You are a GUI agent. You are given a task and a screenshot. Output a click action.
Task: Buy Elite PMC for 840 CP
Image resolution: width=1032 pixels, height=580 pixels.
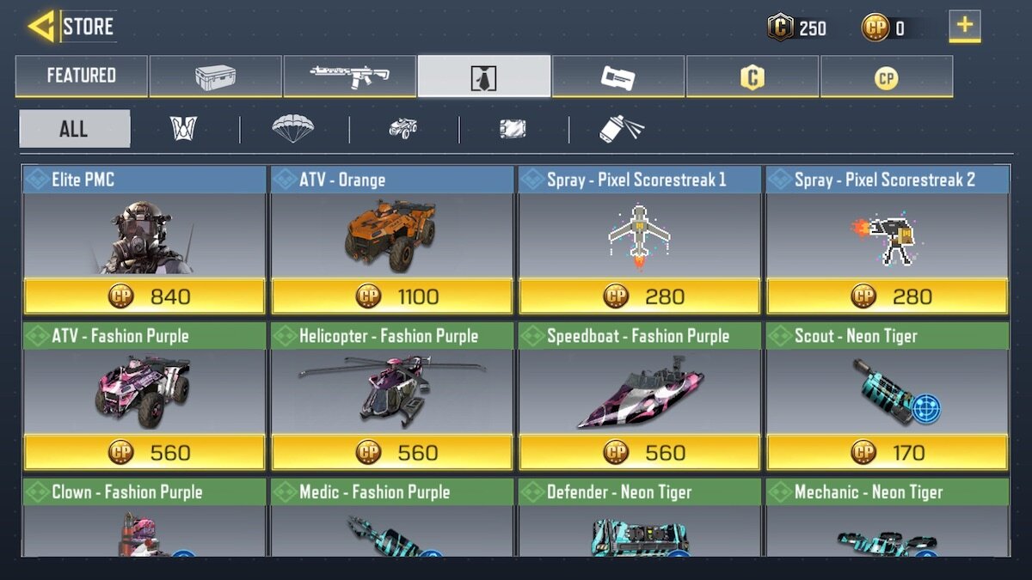[x=144, y=296]
